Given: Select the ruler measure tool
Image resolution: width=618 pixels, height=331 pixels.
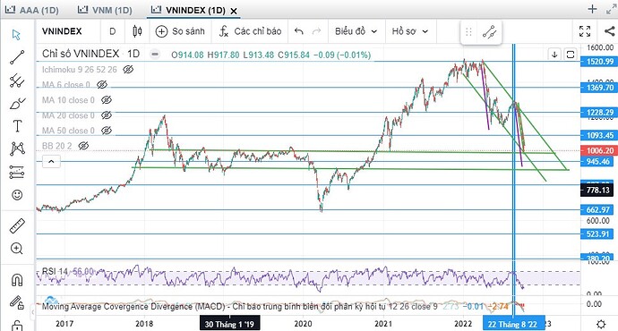Looking at the screenshot, I should pos(17,226).
